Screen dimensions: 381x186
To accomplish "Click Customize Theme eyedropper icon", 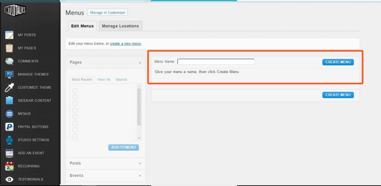I will (x=10, y=87).
